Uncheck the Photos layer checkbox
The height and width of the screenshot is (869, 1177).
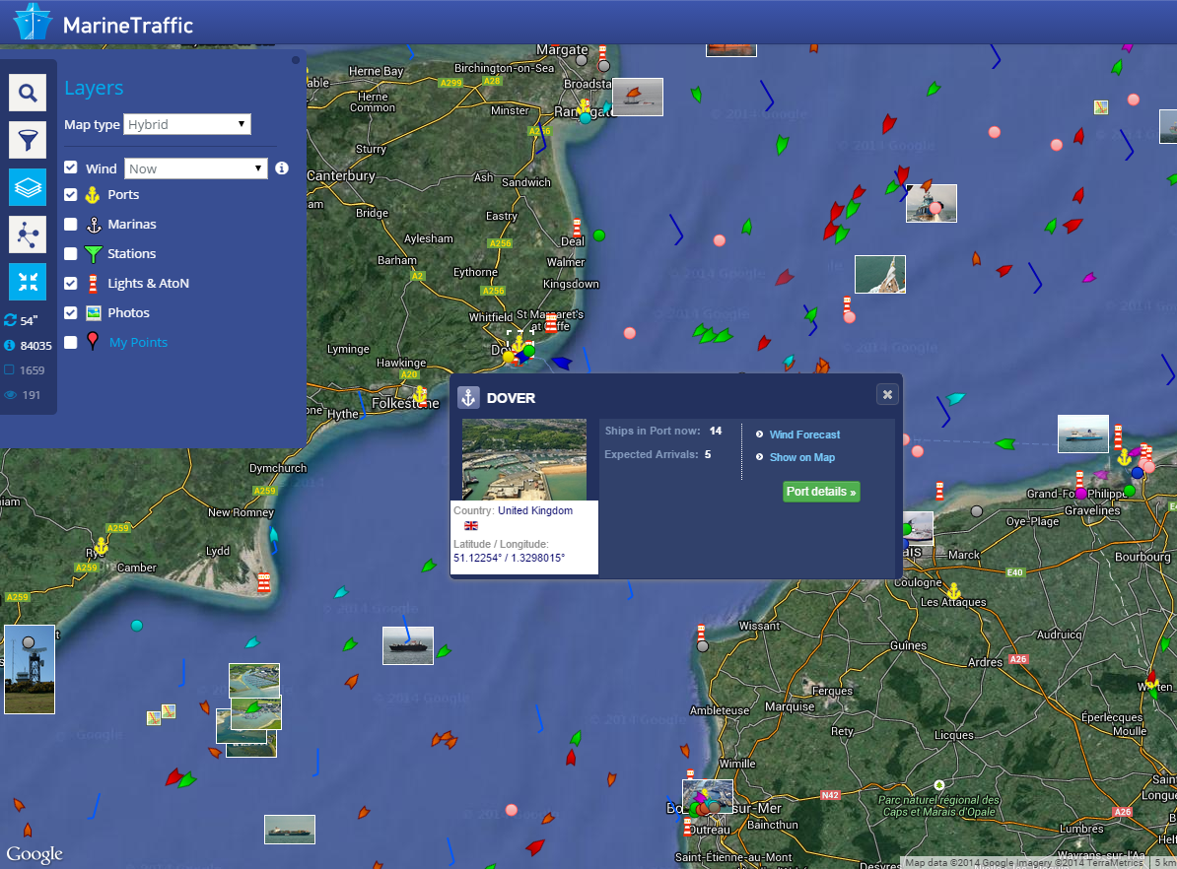coord(71,312)
